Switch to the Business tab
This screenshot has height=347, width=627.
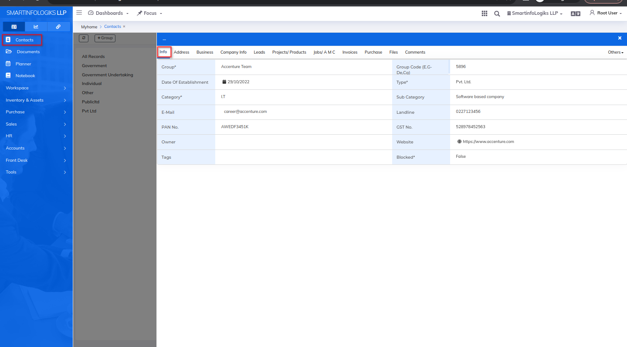click(x=205, y=52)
